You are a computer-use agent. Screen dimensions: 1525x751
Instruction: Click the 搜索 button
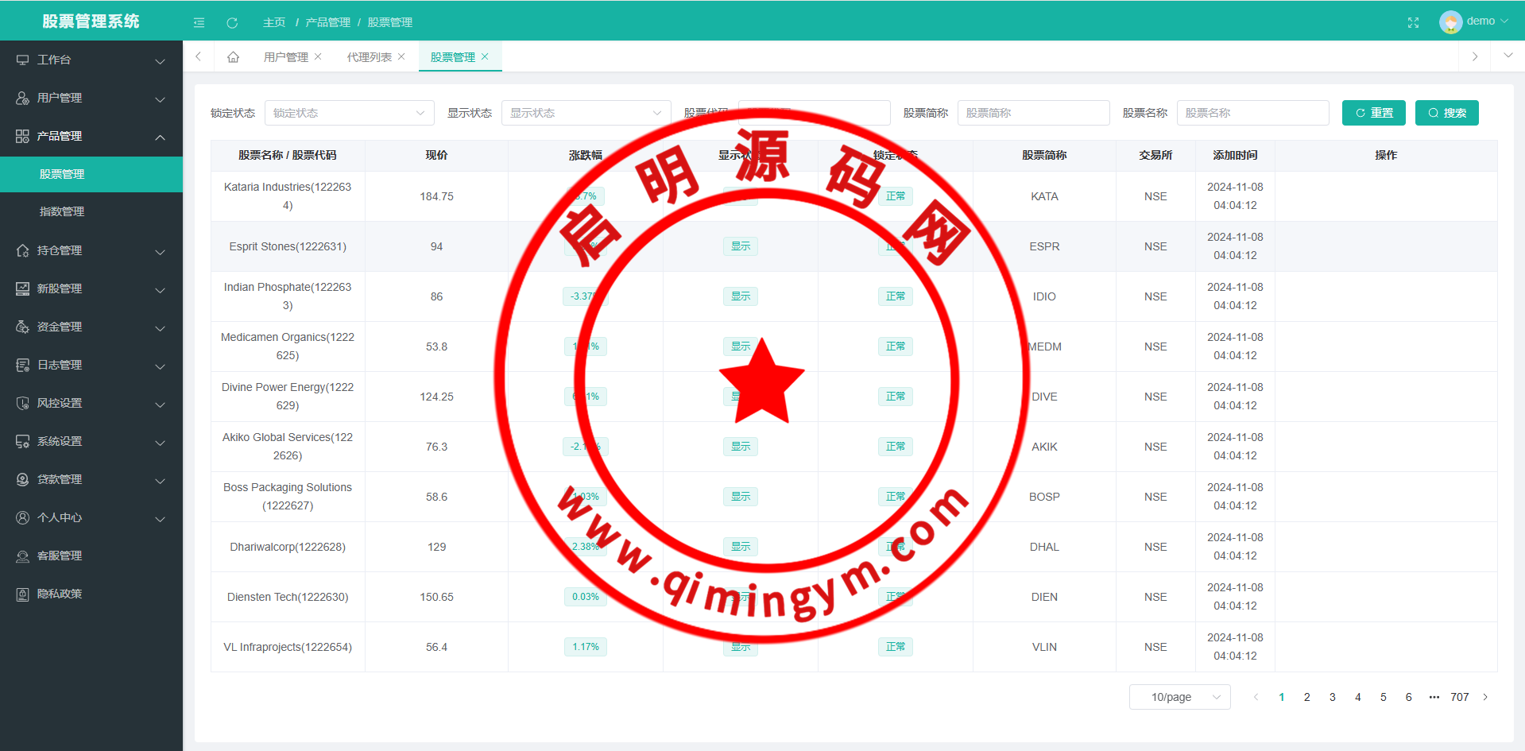tap(1446, 113)
